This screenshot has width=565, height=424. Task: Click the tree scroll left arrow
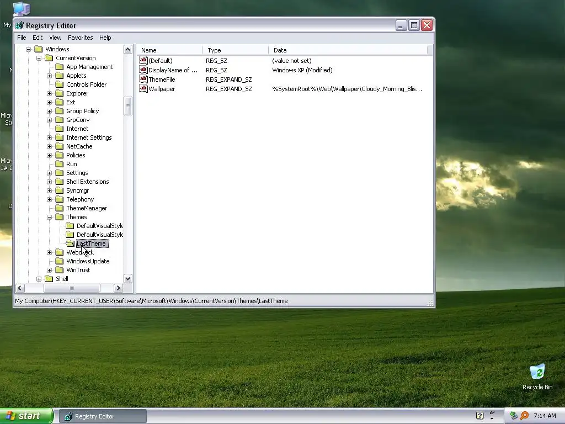(x=20, y=288)
